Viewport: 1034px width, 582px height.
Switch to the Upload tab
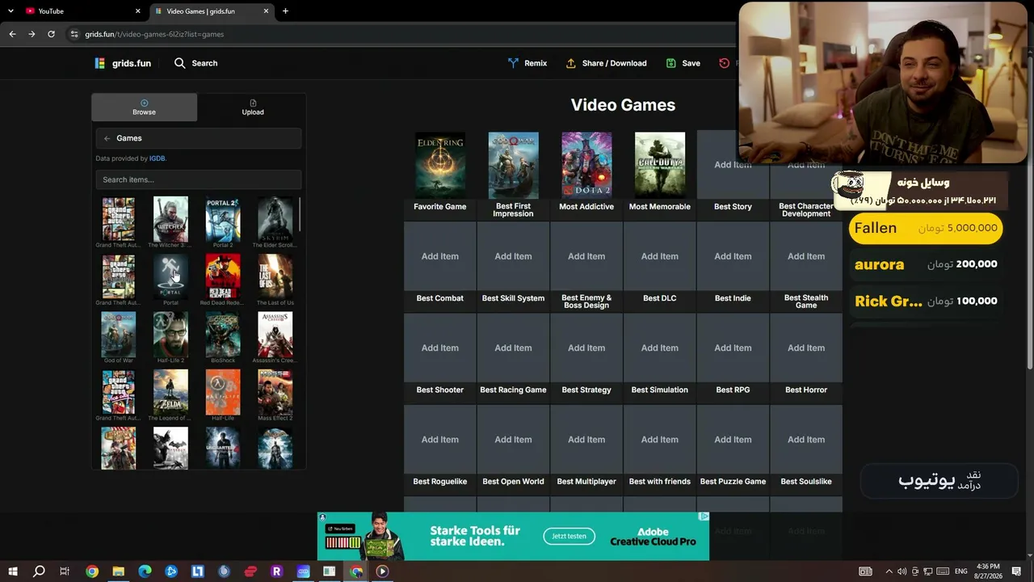(x=253, y=108)
